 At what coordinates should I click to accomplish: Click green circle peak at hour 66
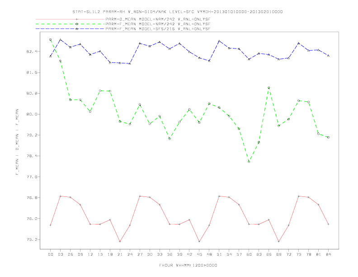269,87
